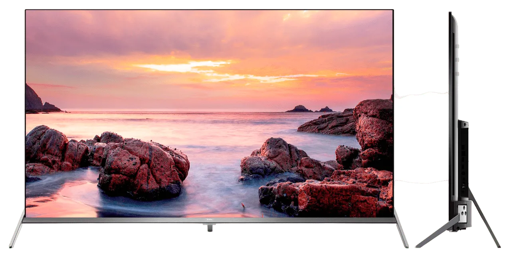This screenshot has width=511, height=256.
Task: Click the TCL logo on the bottom bezel
Action: point(209,219)
